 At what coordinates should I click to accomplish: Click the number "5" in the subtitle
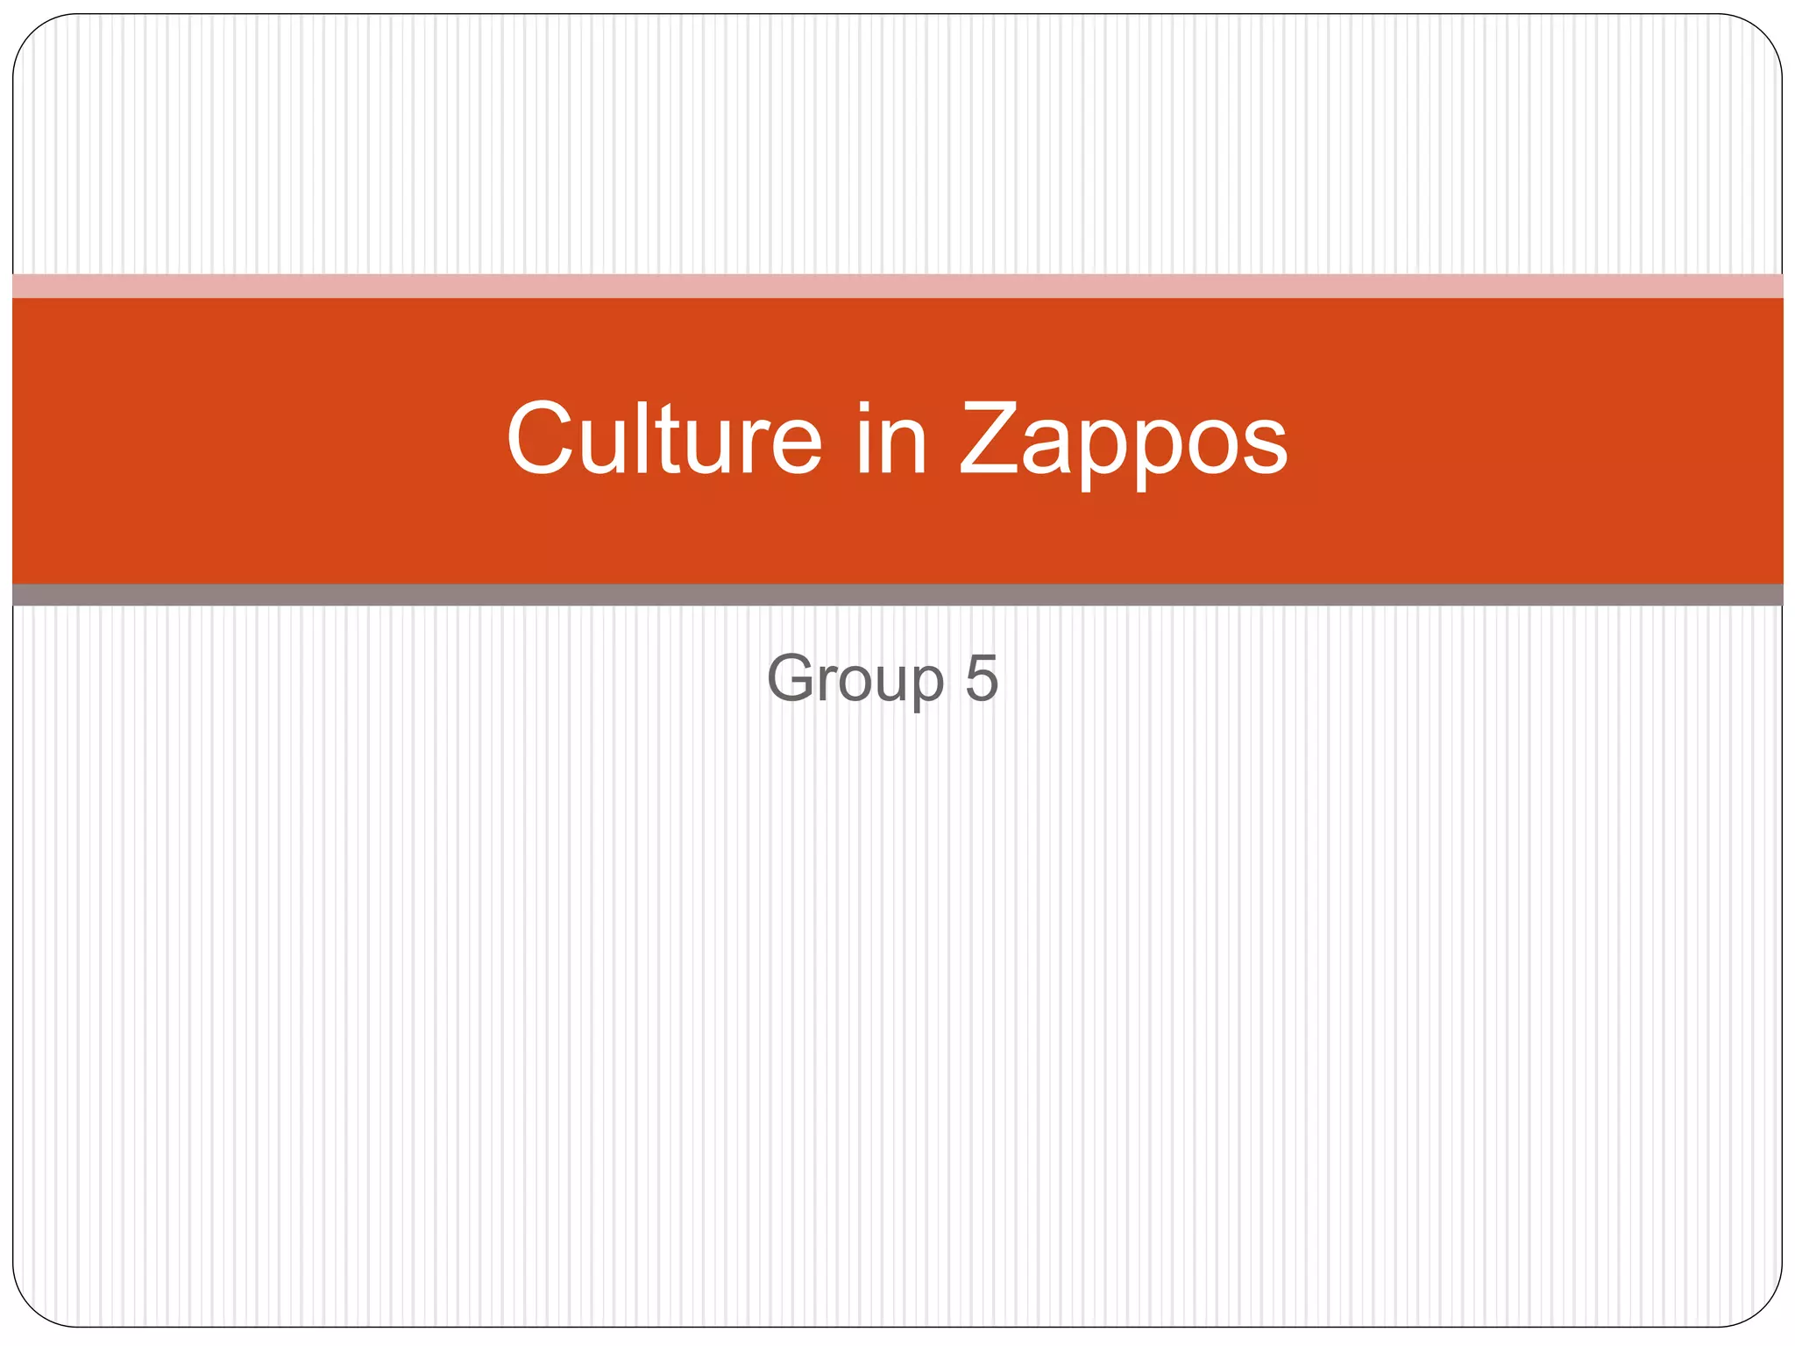pyautogui.click(x=982, y=677)
